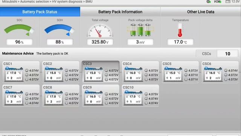Click the CSCs label box

pyautogui.click(x=206, y=54)
